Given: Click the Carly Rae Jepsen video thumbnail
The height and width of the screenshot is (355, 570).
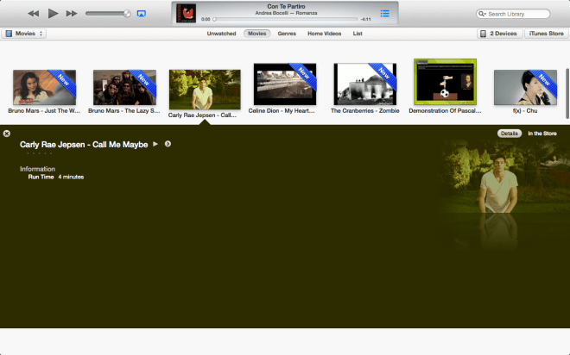Looking at the screenshot, I should click(205, 90).
